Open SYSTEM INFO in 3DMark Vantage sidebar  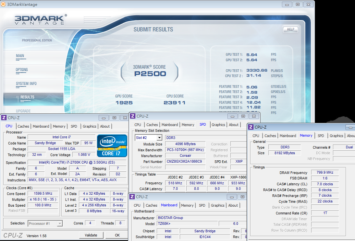[x=26, y=84]
